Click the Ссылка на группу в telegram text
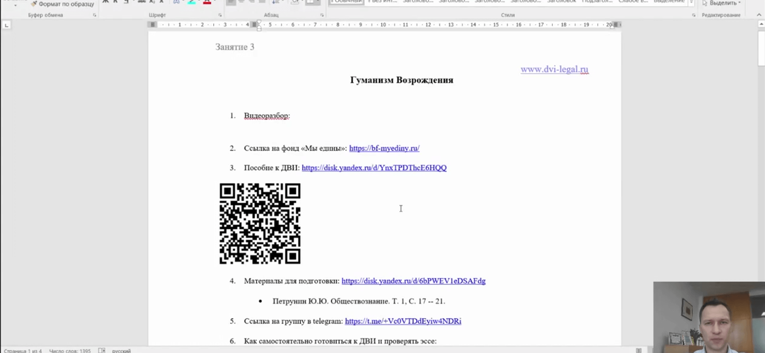The width and height of the screenshot is (765, 353). pos(293,321)
